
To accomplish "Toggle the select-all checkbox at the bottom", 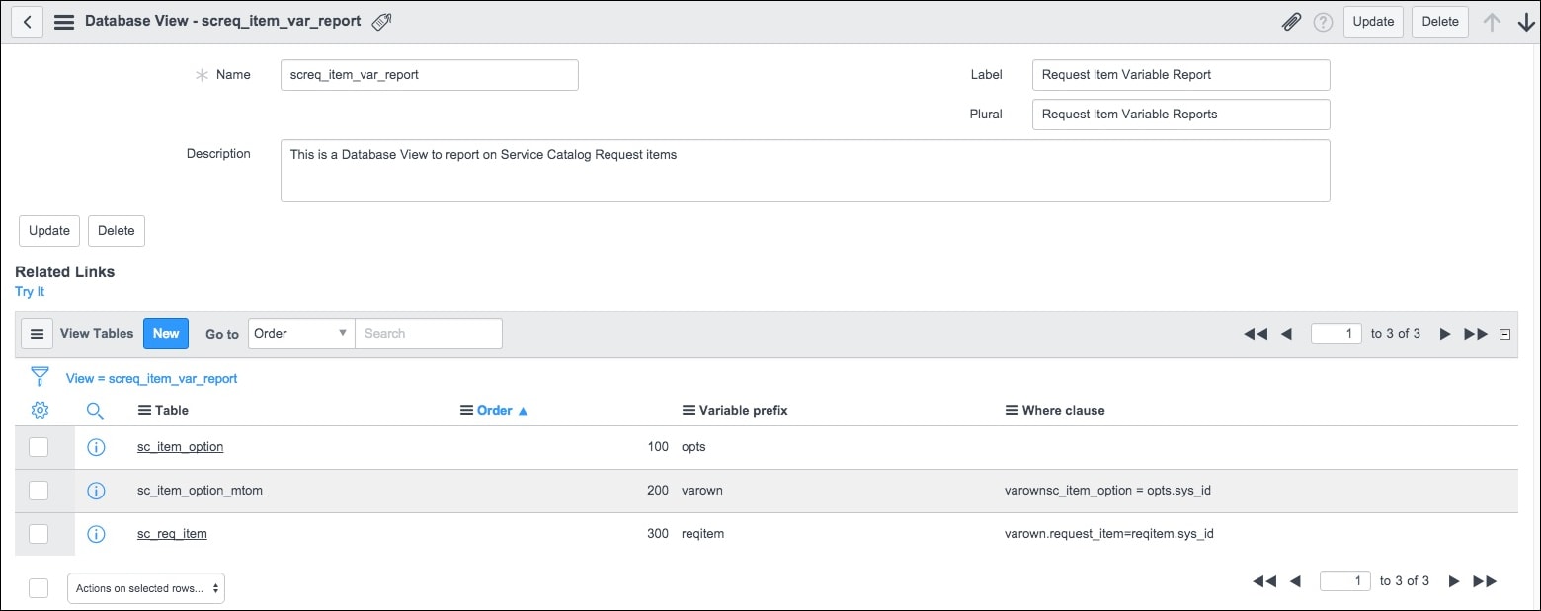I will (40, 586).
